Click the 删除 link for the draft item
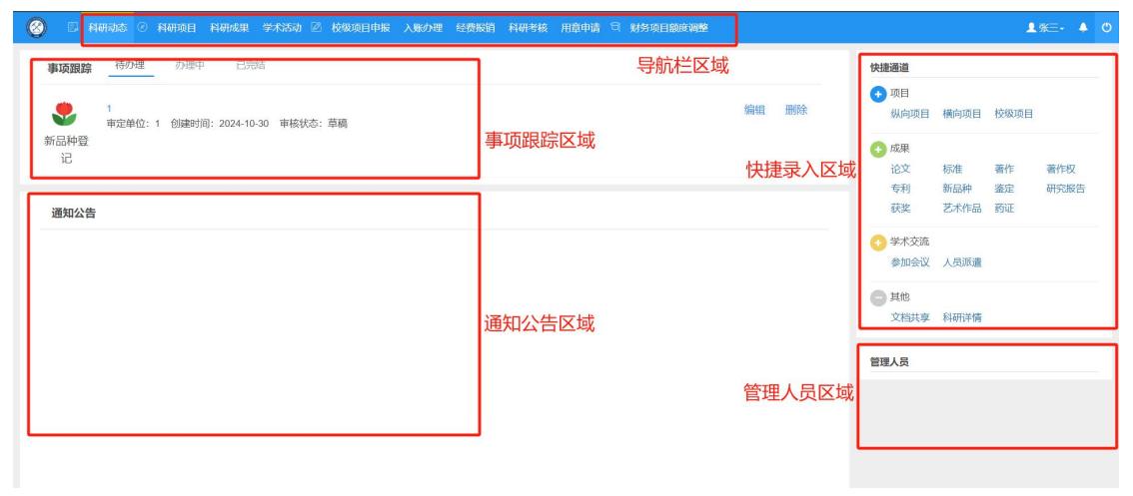This screenshot has width=1133, height=496. [796, 111]
